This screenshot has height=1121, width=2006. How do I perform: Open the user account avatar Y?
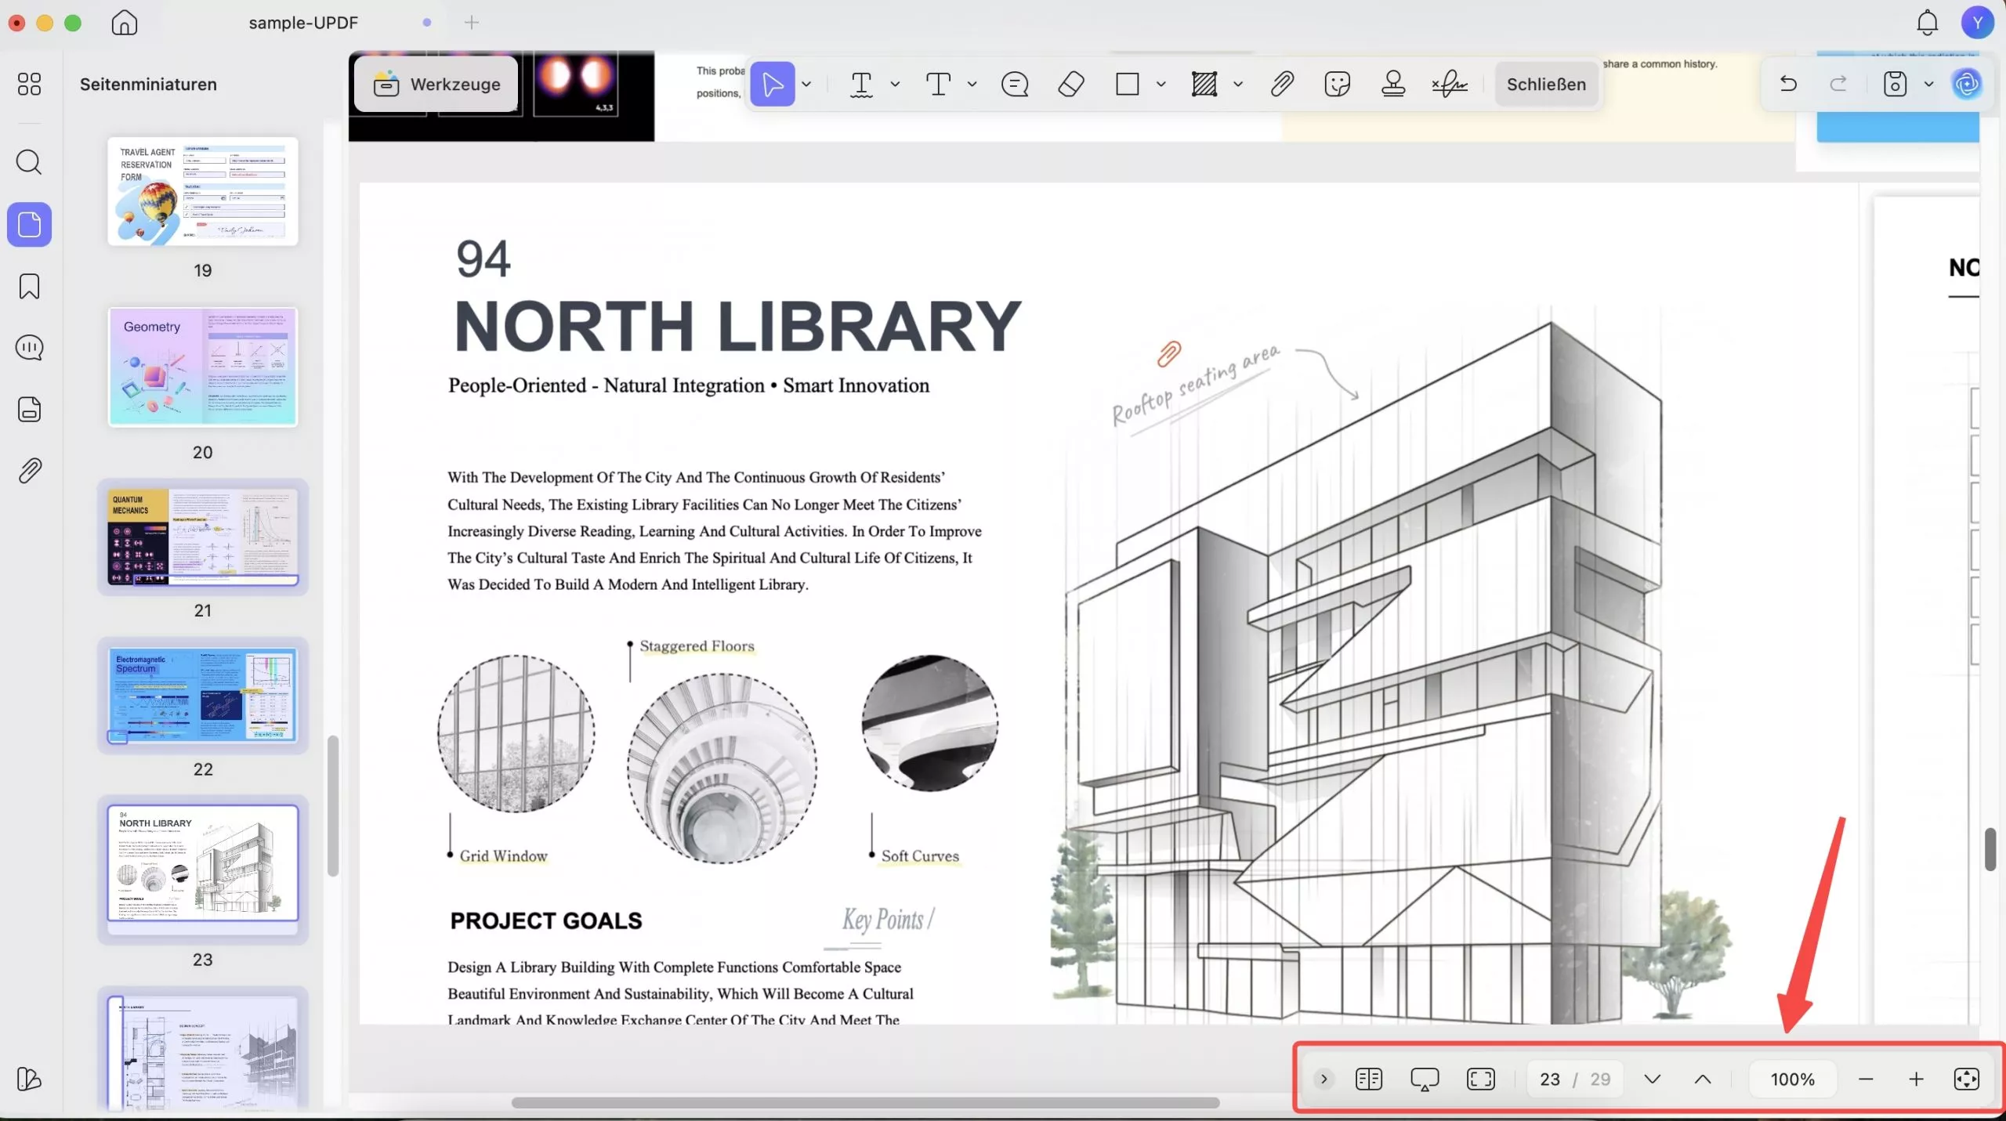pyautogui.click(x=1978, y=23)
